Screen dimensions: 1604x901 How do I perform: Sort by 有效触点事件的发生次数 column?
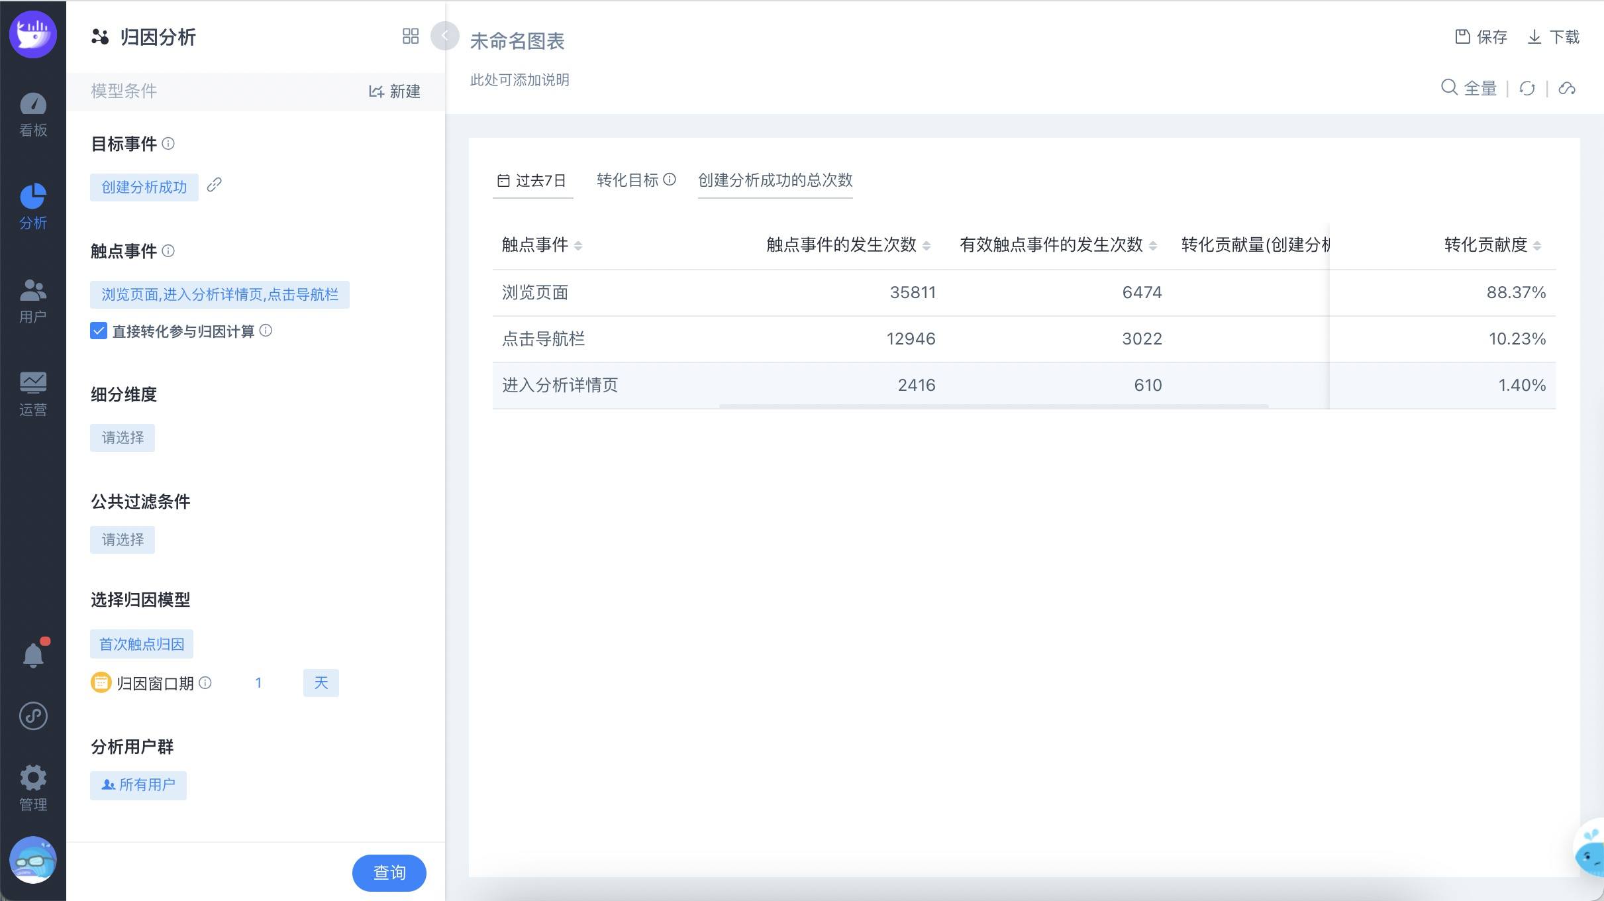1153,246
